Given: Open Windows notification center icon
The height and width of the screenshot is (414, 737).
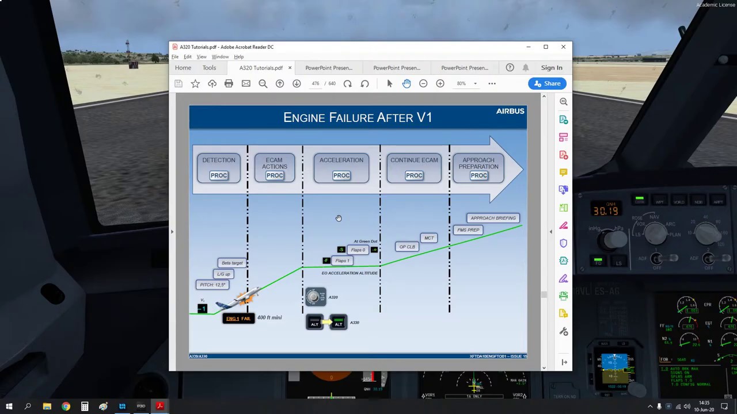Looking at the screenshot, I should (x=725, y=407).
